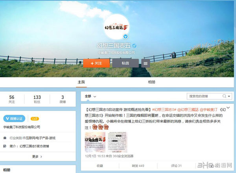The width and height of the screenshot is (236, 173).
Task: View the 133 粉丝 followers list
Action: pos(37,99)
